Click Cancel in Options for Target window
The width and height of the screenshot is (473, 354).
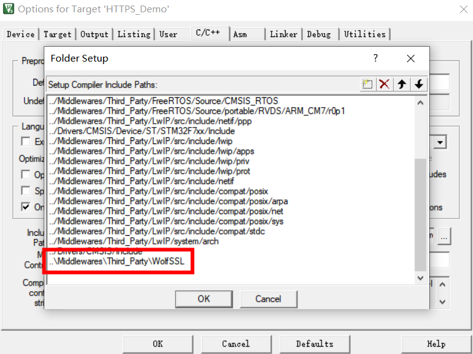[236, 344]
